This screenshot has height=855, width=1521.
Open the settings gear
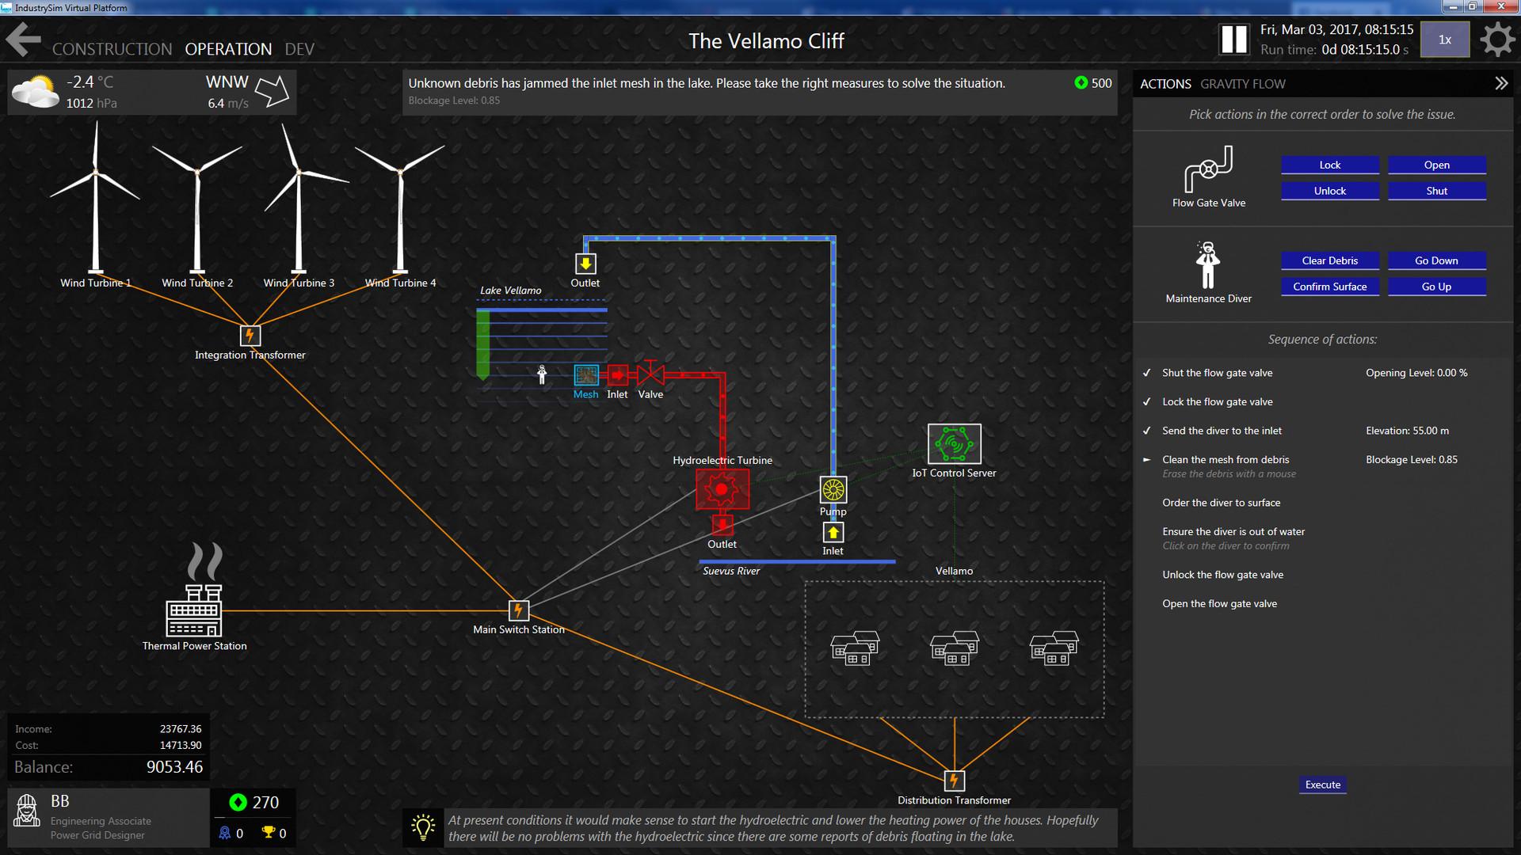pyautogui.click(x=1496, y=39)
